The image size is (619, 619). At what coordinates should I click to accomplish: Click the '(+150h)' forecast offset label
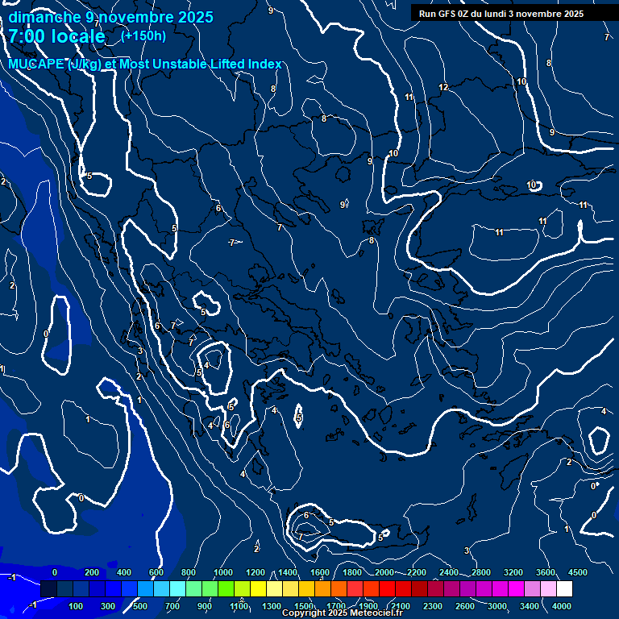pyautogui.click(x=143, y=36)
